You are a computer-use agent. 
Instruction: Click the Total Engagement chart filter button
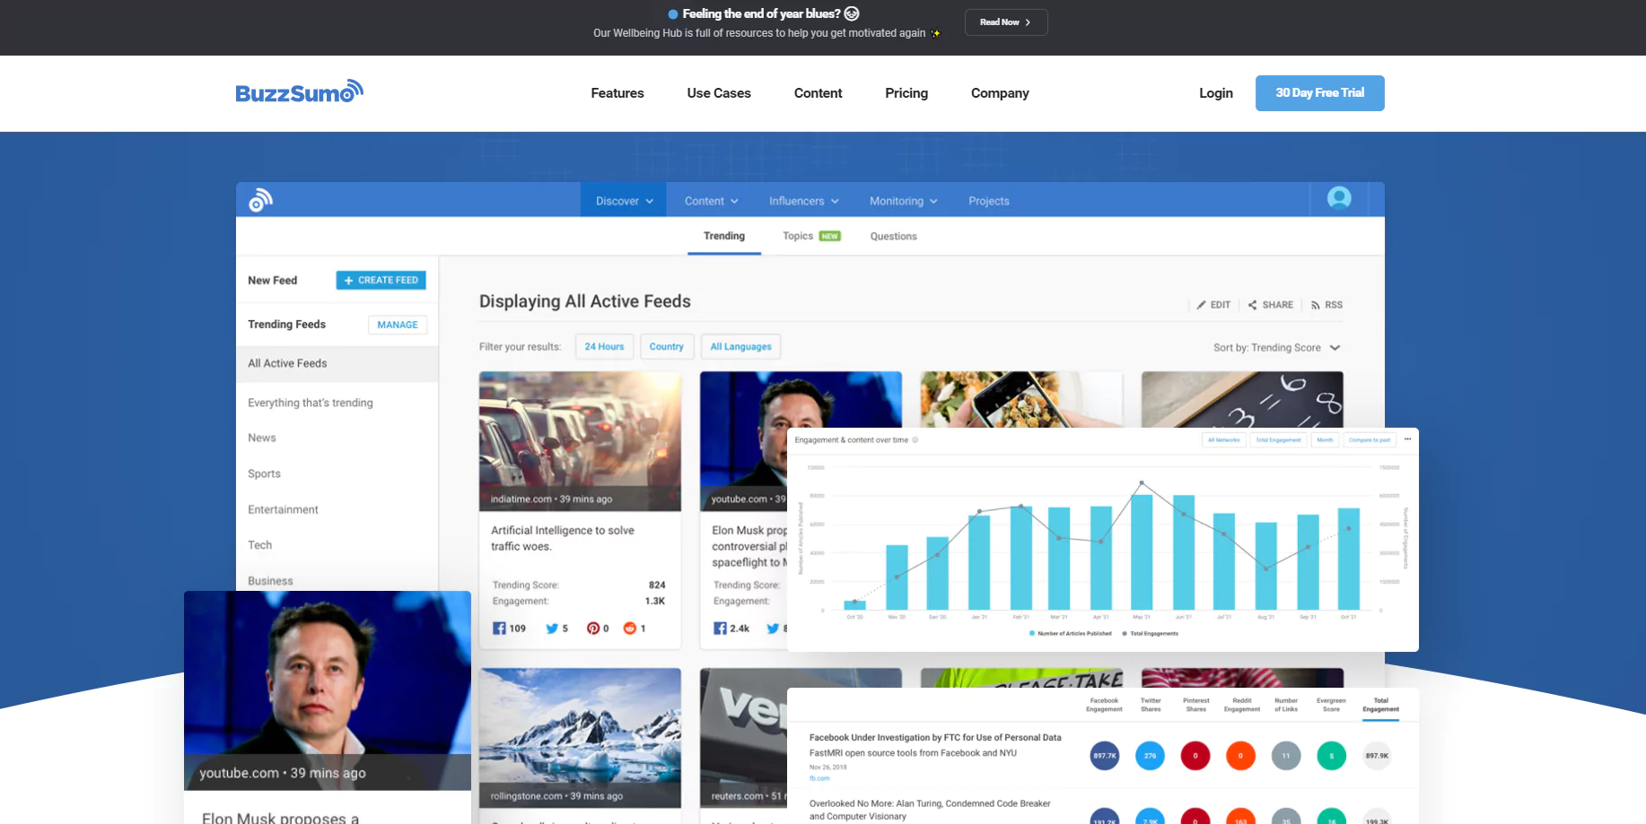pos(1279,440)
